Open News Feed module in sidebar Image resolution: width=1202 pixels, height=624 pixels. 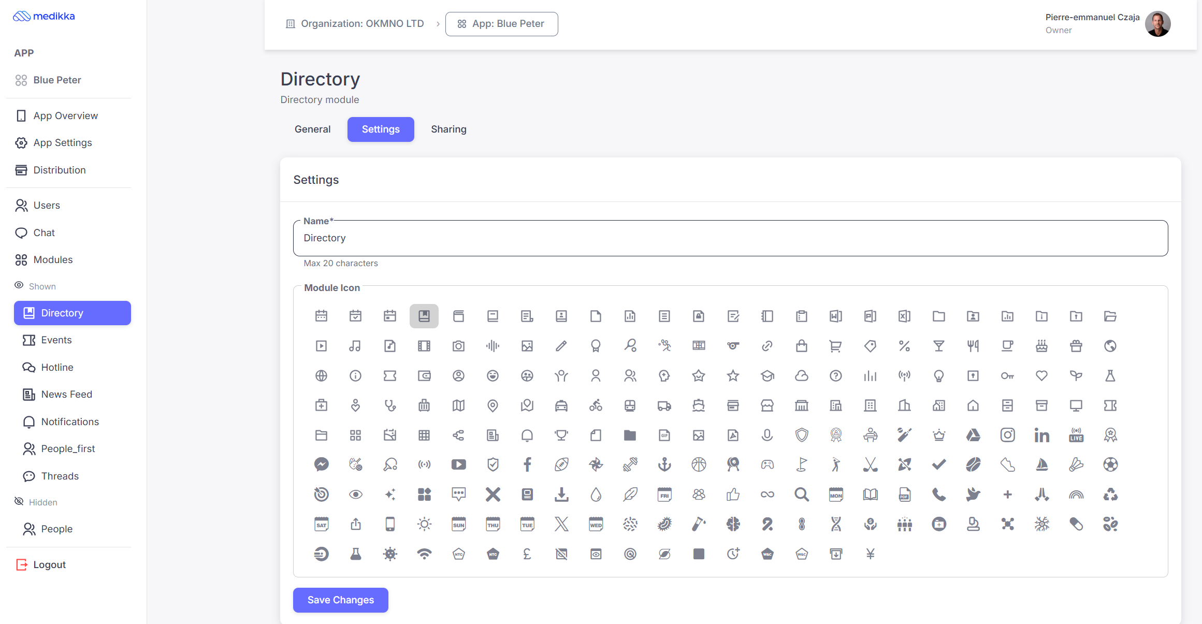[66, 395]
